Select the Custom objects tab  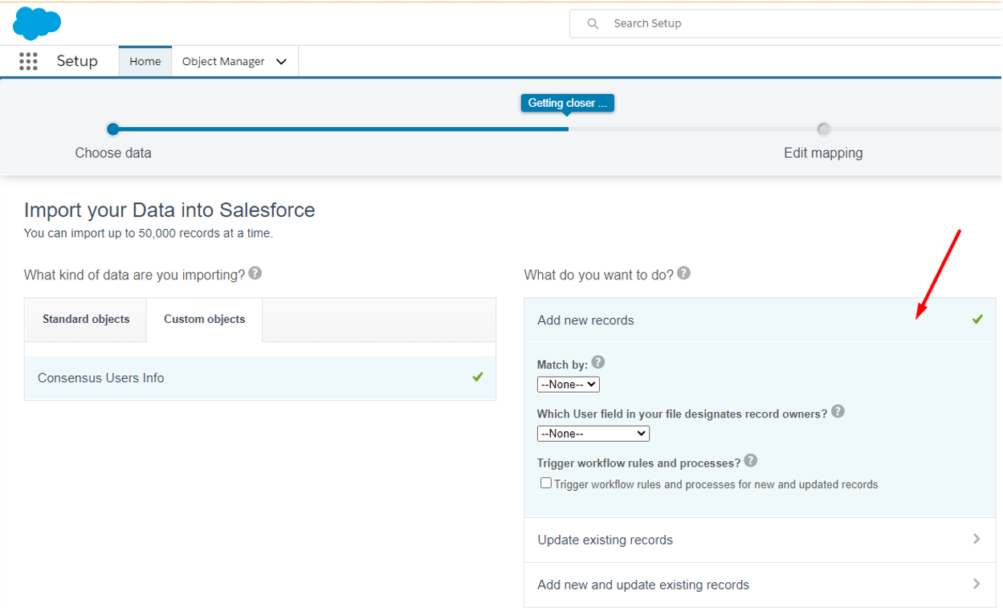(x=205, y=320)
